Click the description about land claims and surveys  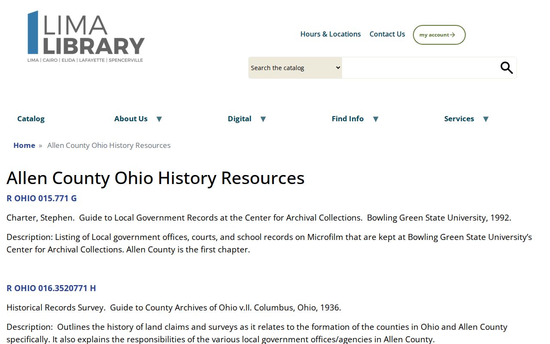257,333
